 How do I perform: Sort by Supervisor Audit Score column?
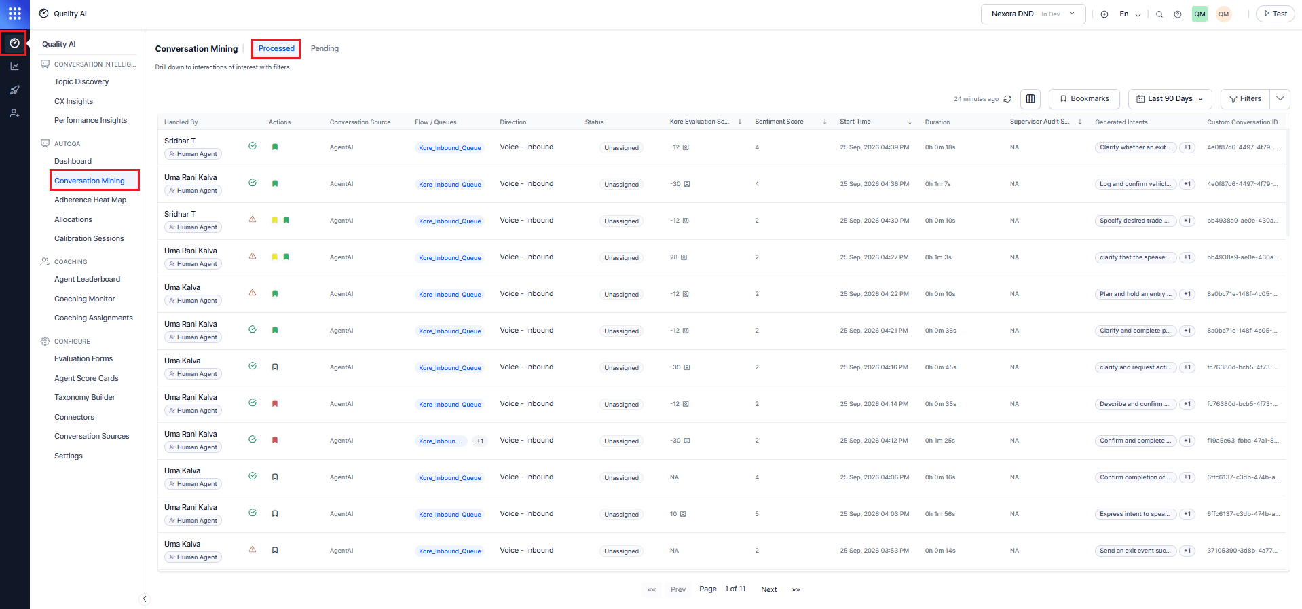coord(1080,122)
